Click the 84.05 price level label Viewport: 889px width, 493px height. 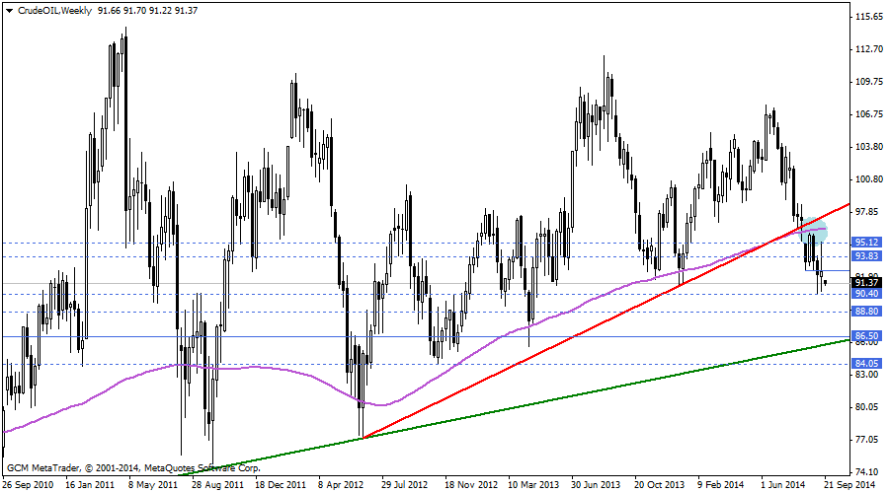pyautogui.click(x=866, y=364)
